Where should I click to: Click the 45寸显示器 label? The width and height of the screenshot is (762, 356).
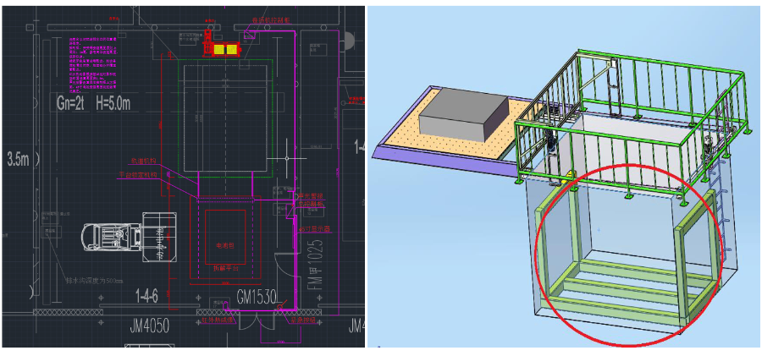314,229
